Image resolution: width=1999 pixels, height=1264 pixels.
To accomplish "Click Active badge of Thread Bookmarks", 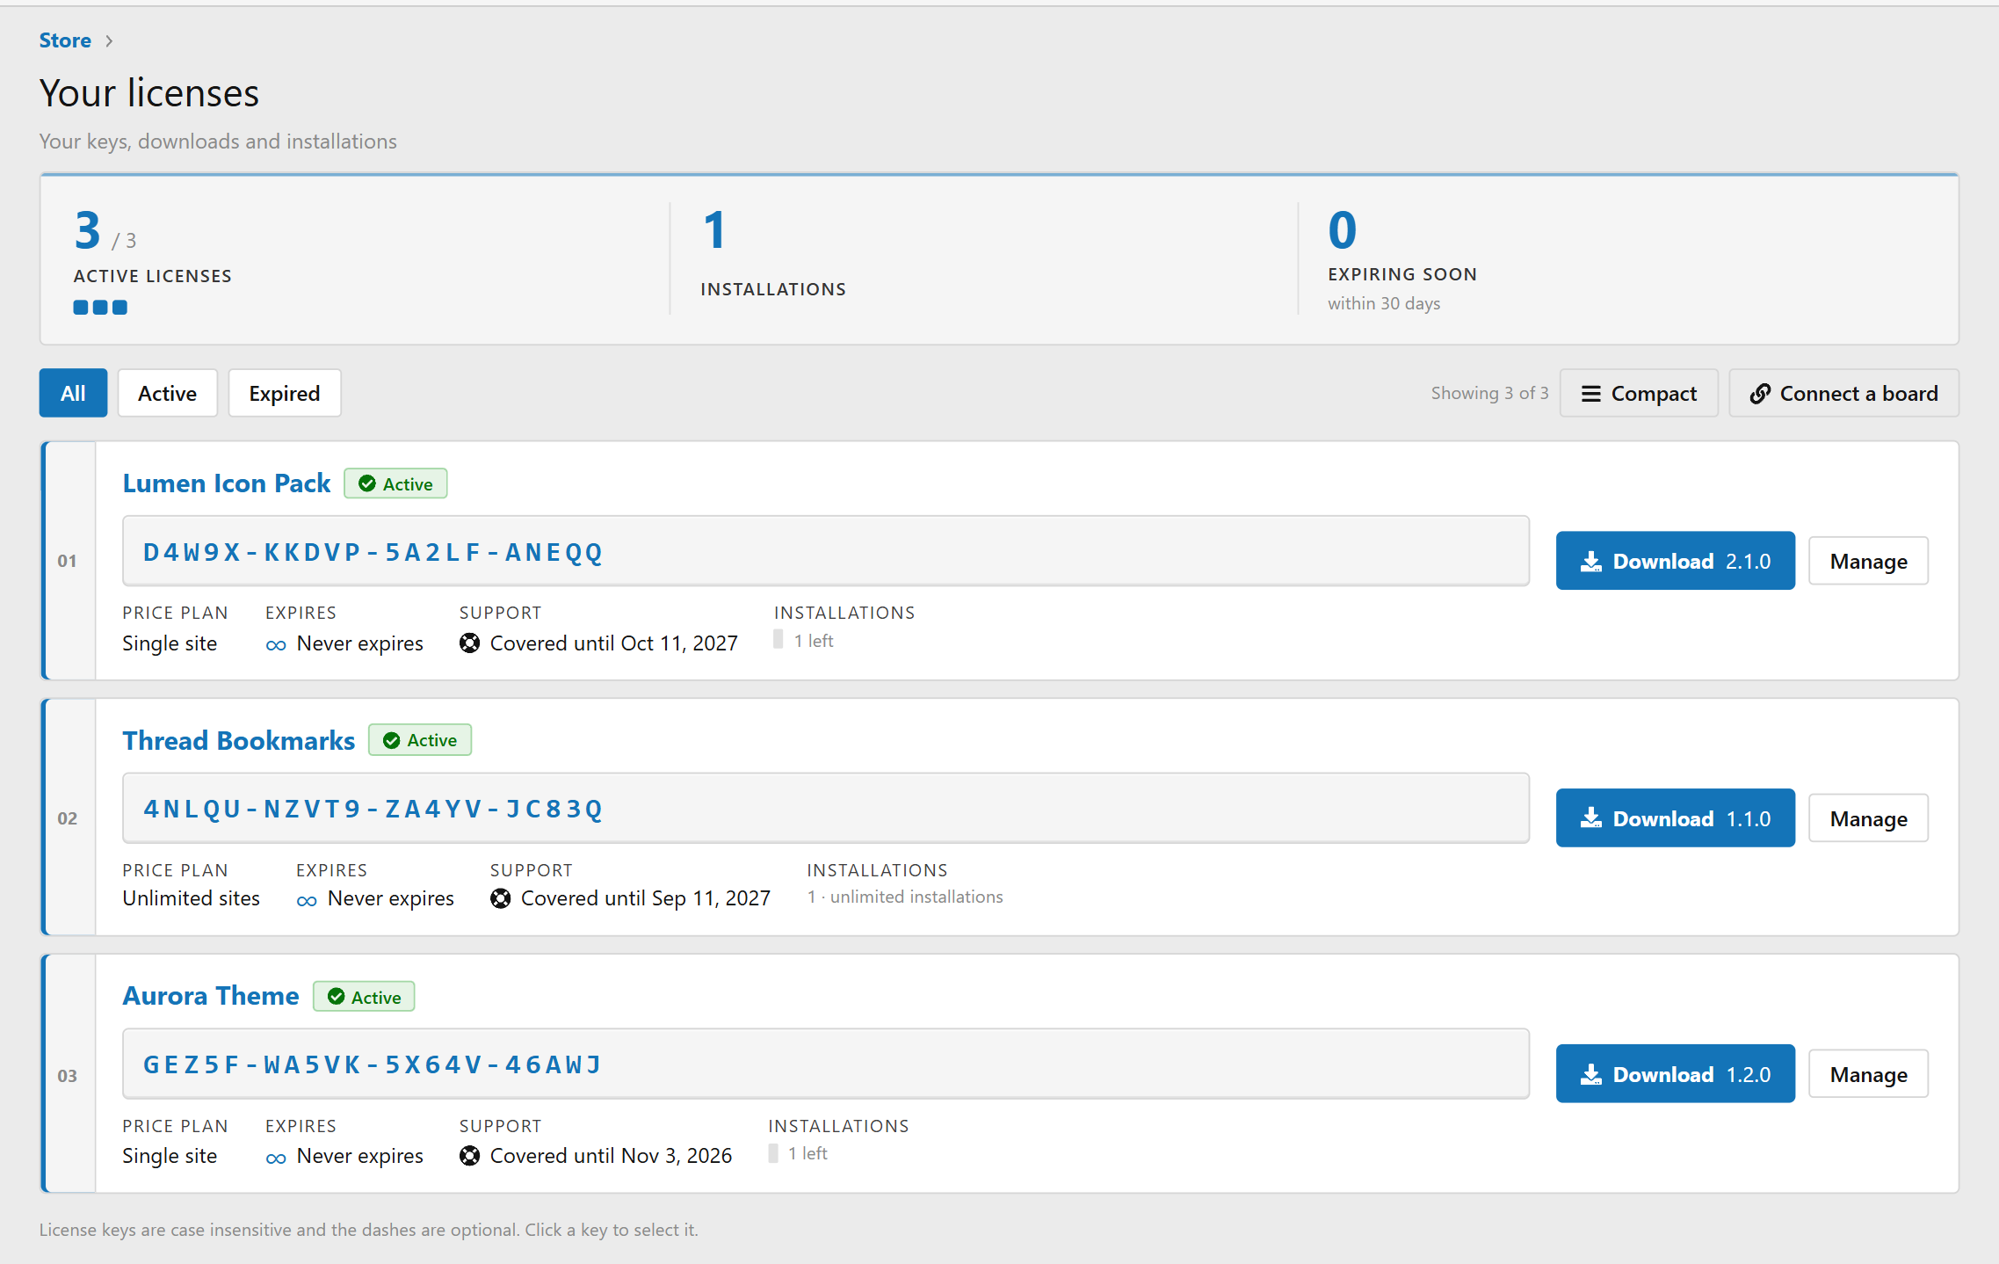I will pyautogui.click(x=420, y=740).
